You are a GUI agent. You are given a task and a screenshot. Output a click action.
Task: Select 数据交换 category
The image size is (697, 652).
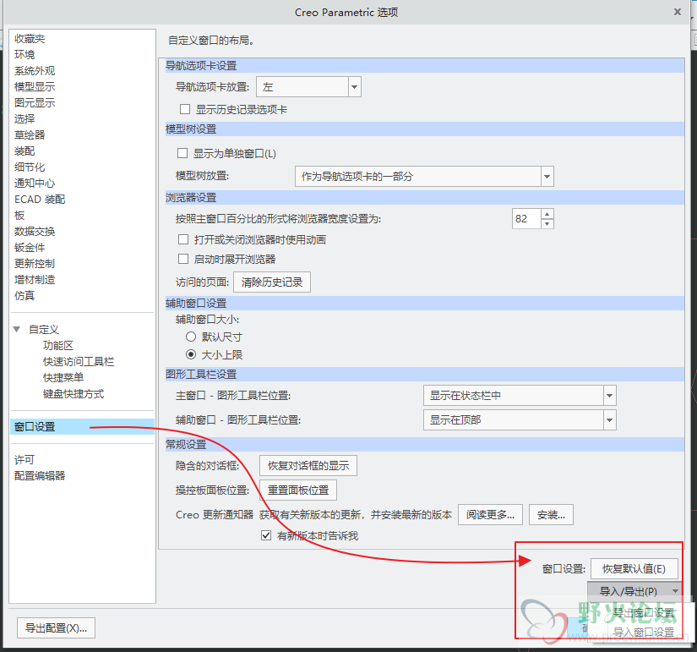pyautogui.click(x=35, y=232)
